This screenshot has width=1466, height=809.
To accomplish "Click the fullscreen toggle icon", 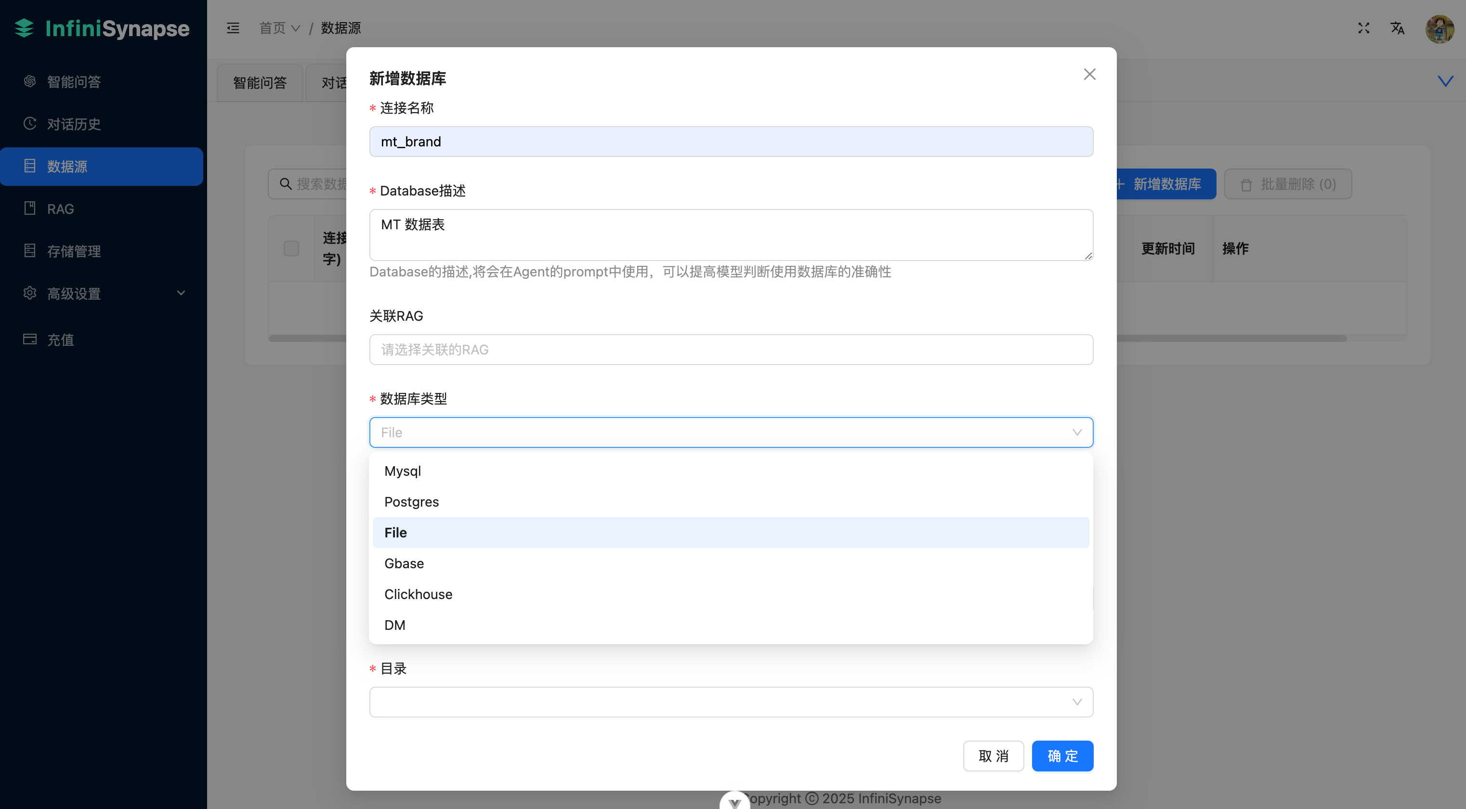I will [x=1363, y=28].
